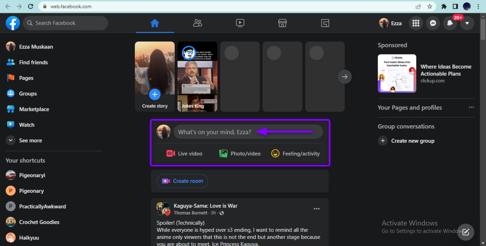This screenshot has width=486, height=246.
Task: Start new message with compose icon
Action: click(466, 232)
